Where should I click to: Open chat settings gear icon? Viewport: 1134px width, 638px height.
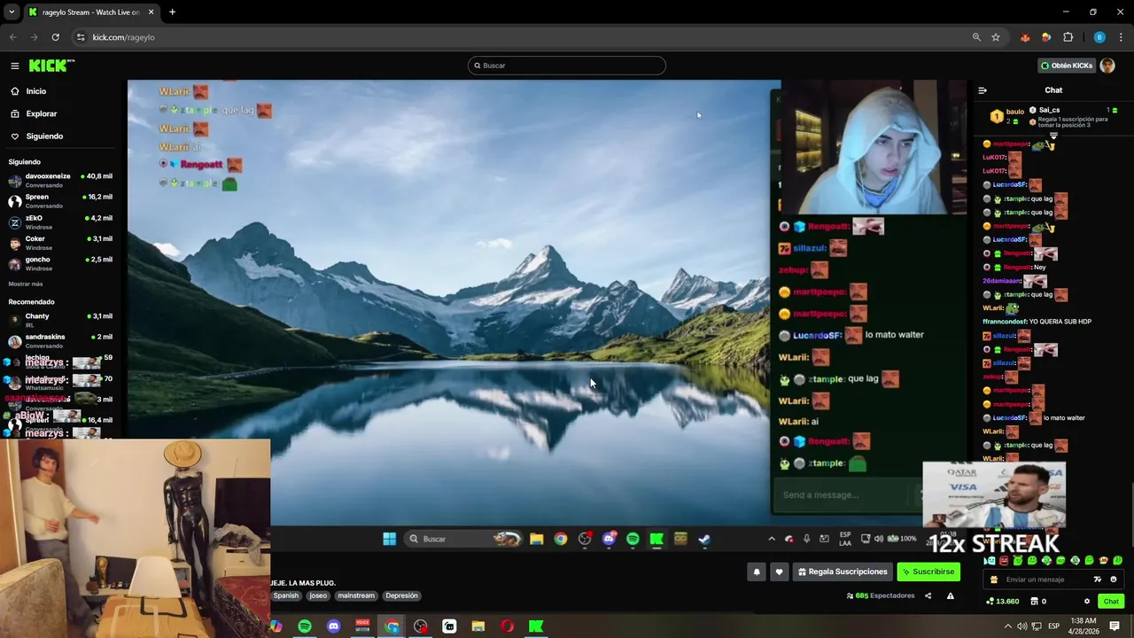point(1087,602)
